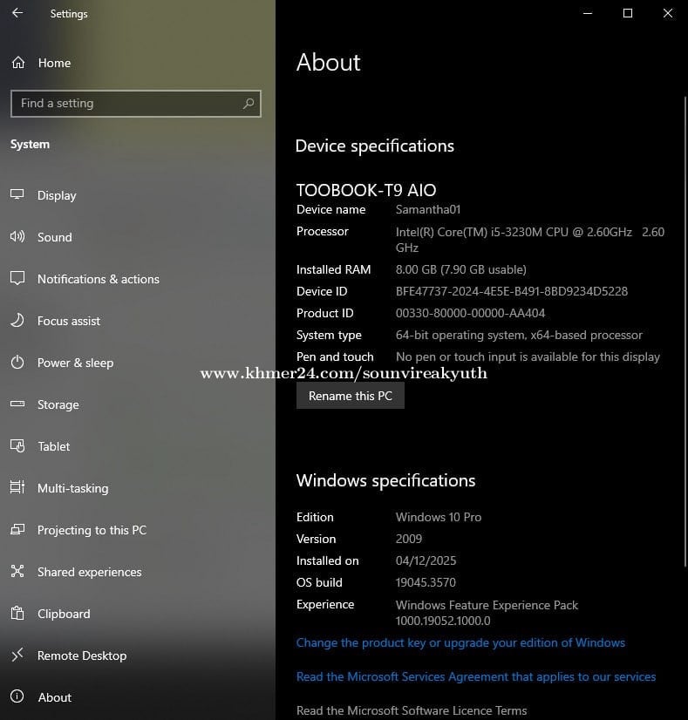
Task: Select Installed on date 04/12/2025
Action: 426,561
